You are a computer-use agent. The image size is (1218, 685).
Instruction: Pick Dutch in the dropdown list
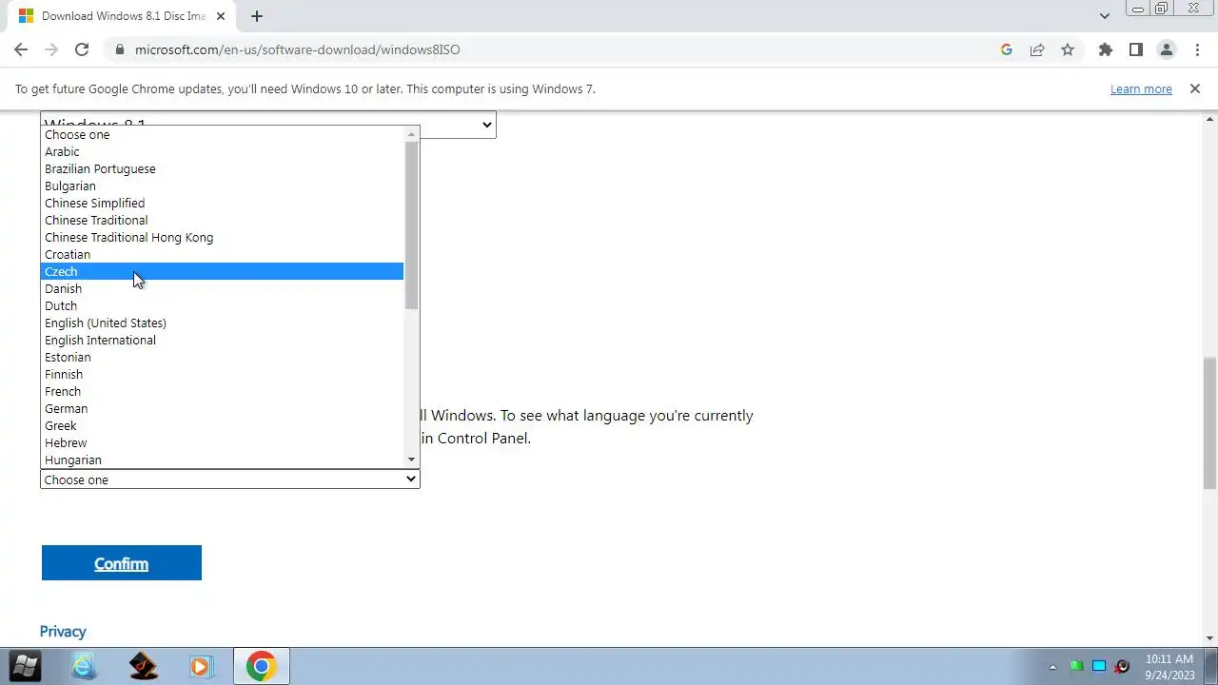[x=224, y=305]
